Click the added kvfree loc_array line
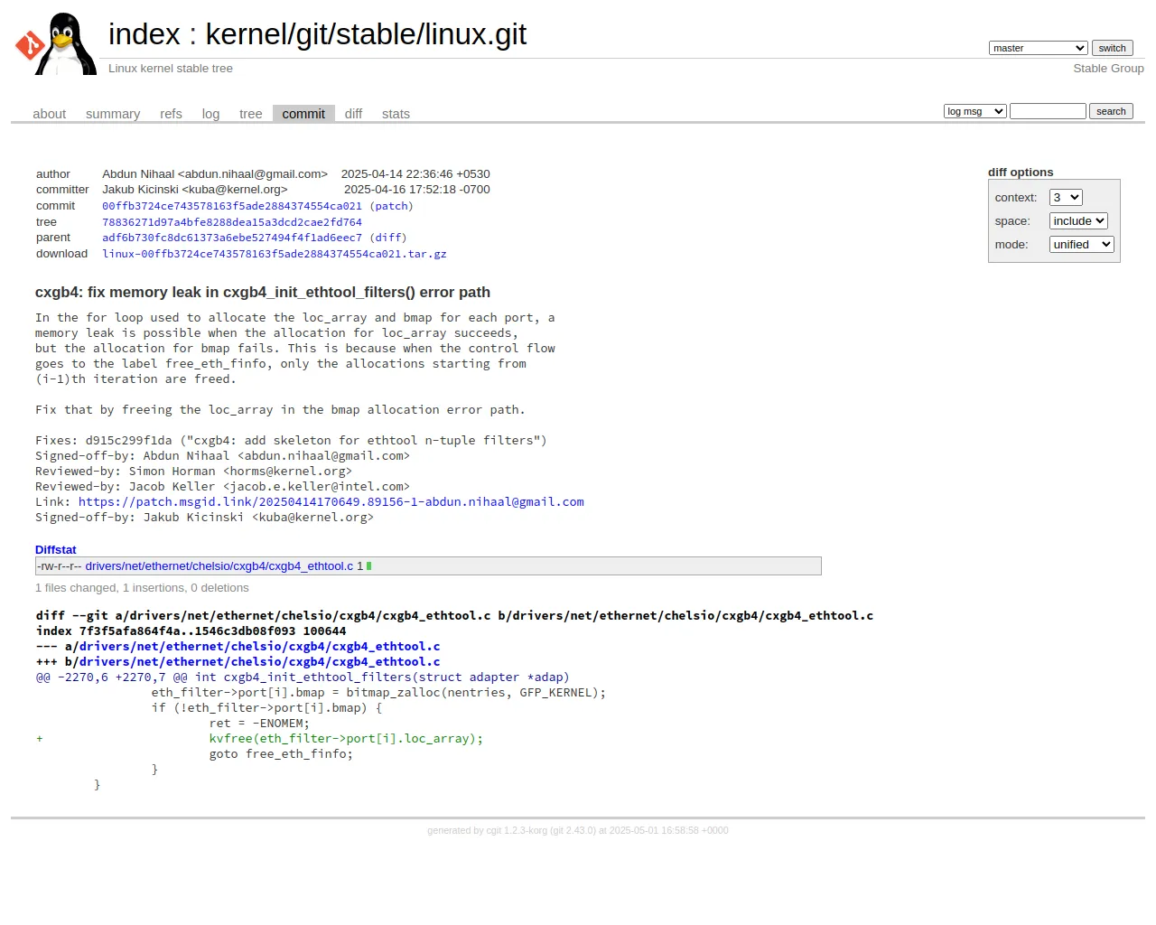The image size is (1156, 925). [x=346, y=739]
